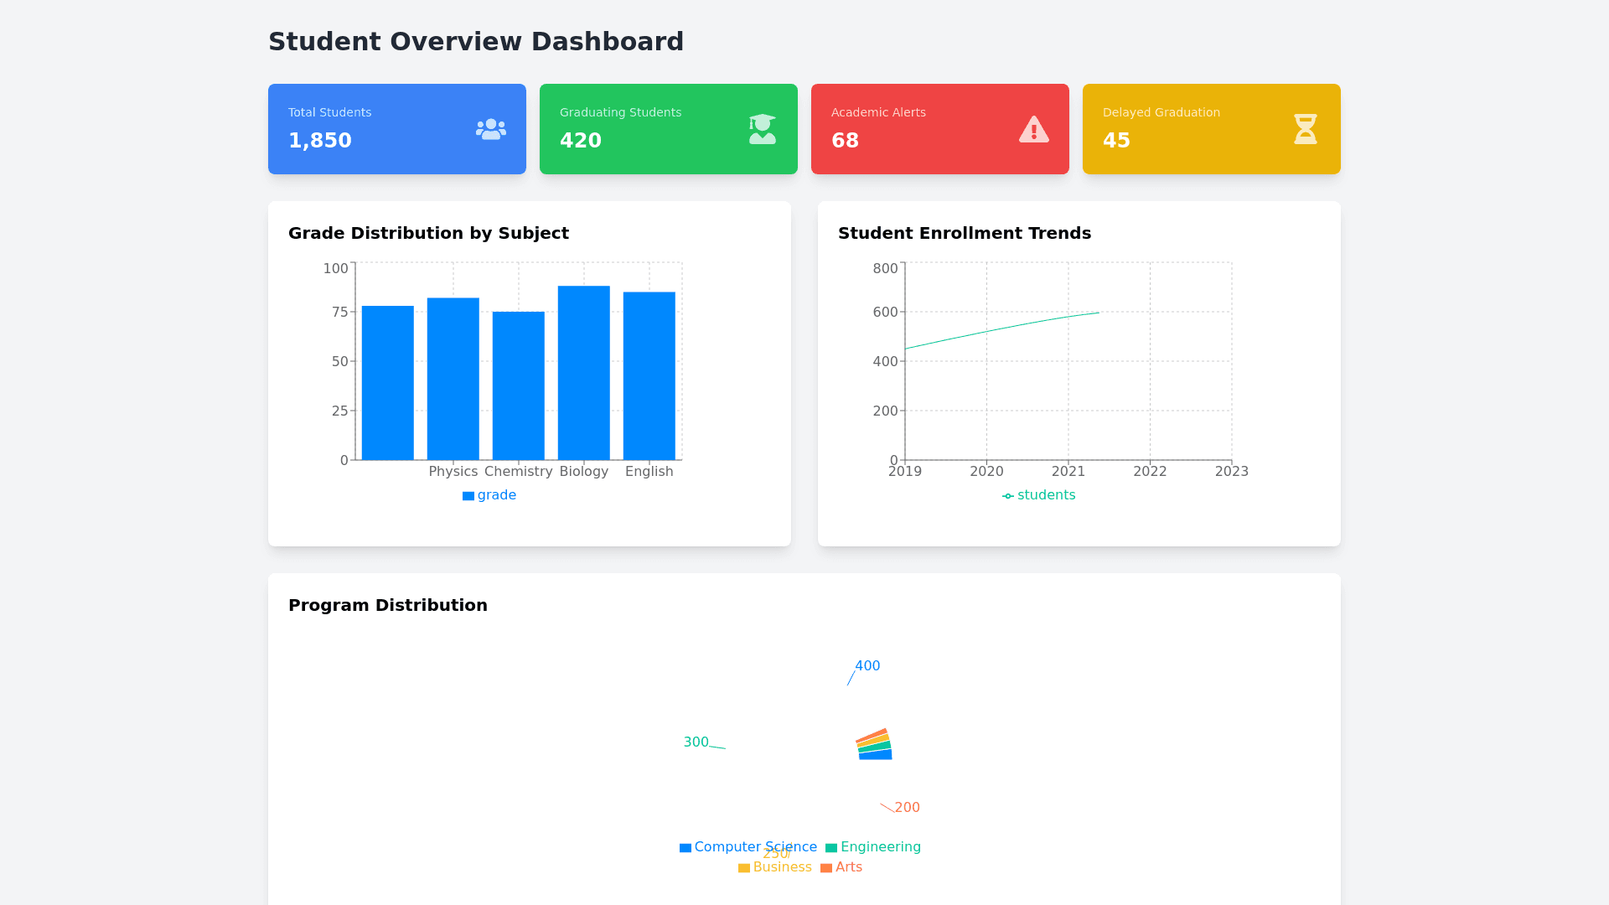Screen dimensions: 1609x905
Task: Click the Computer Science blue legend swatch
Action: coord(685,848)
